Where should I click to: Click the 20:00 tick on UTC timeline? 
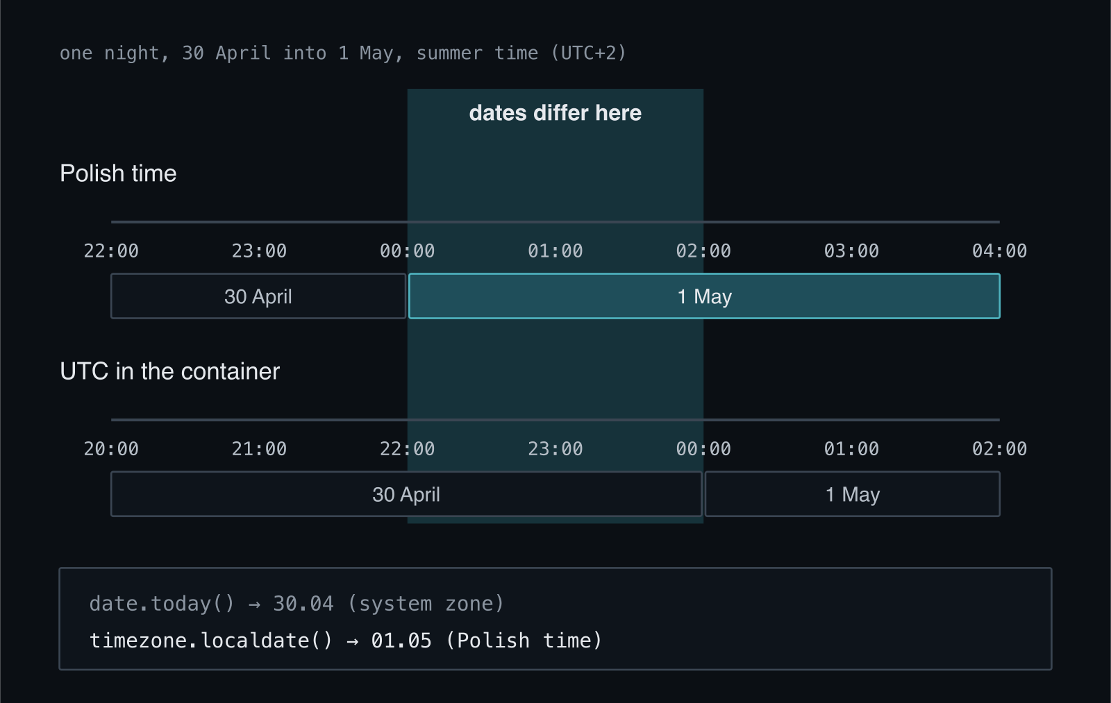click(x=111, y=449)
